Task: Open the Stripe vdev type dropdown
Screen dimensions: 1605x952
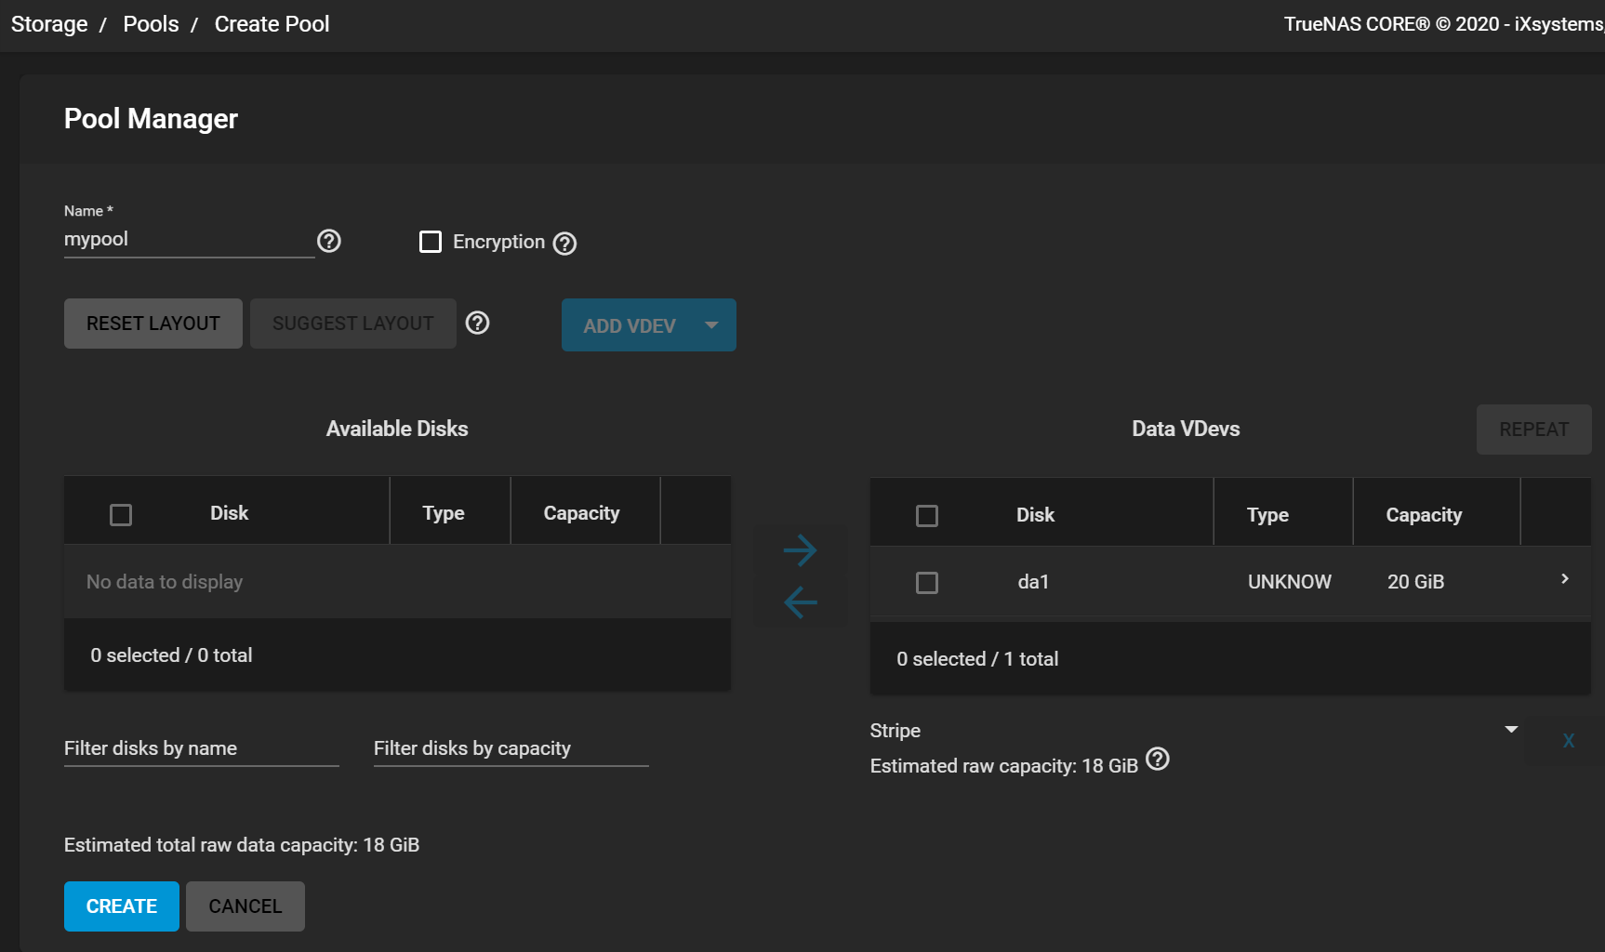Action: point(1194,731)
